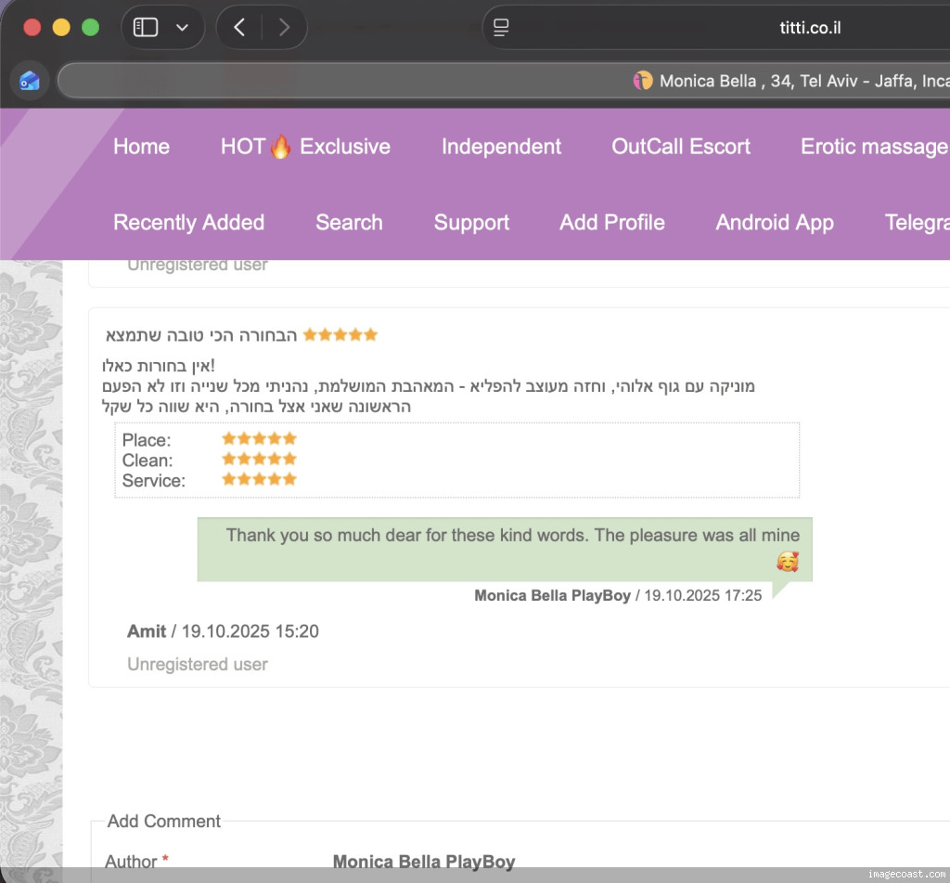Open the HOT Exclusive menu item
The height and width of the screenshot is (883, 950).
[305, 147]
